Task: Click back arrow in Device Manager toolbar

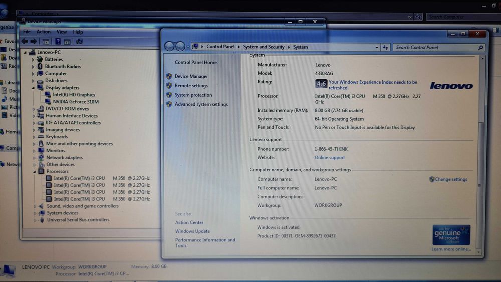Action: [x=25, y=41]
